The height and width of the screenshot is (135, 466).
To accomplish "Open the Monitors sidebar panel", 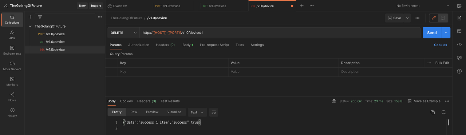I will click(x=12, y=82).
